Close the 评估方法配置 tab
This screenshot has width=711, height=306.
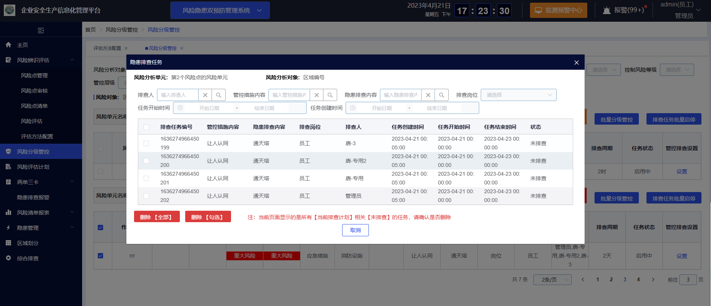[x=126, y=48]
